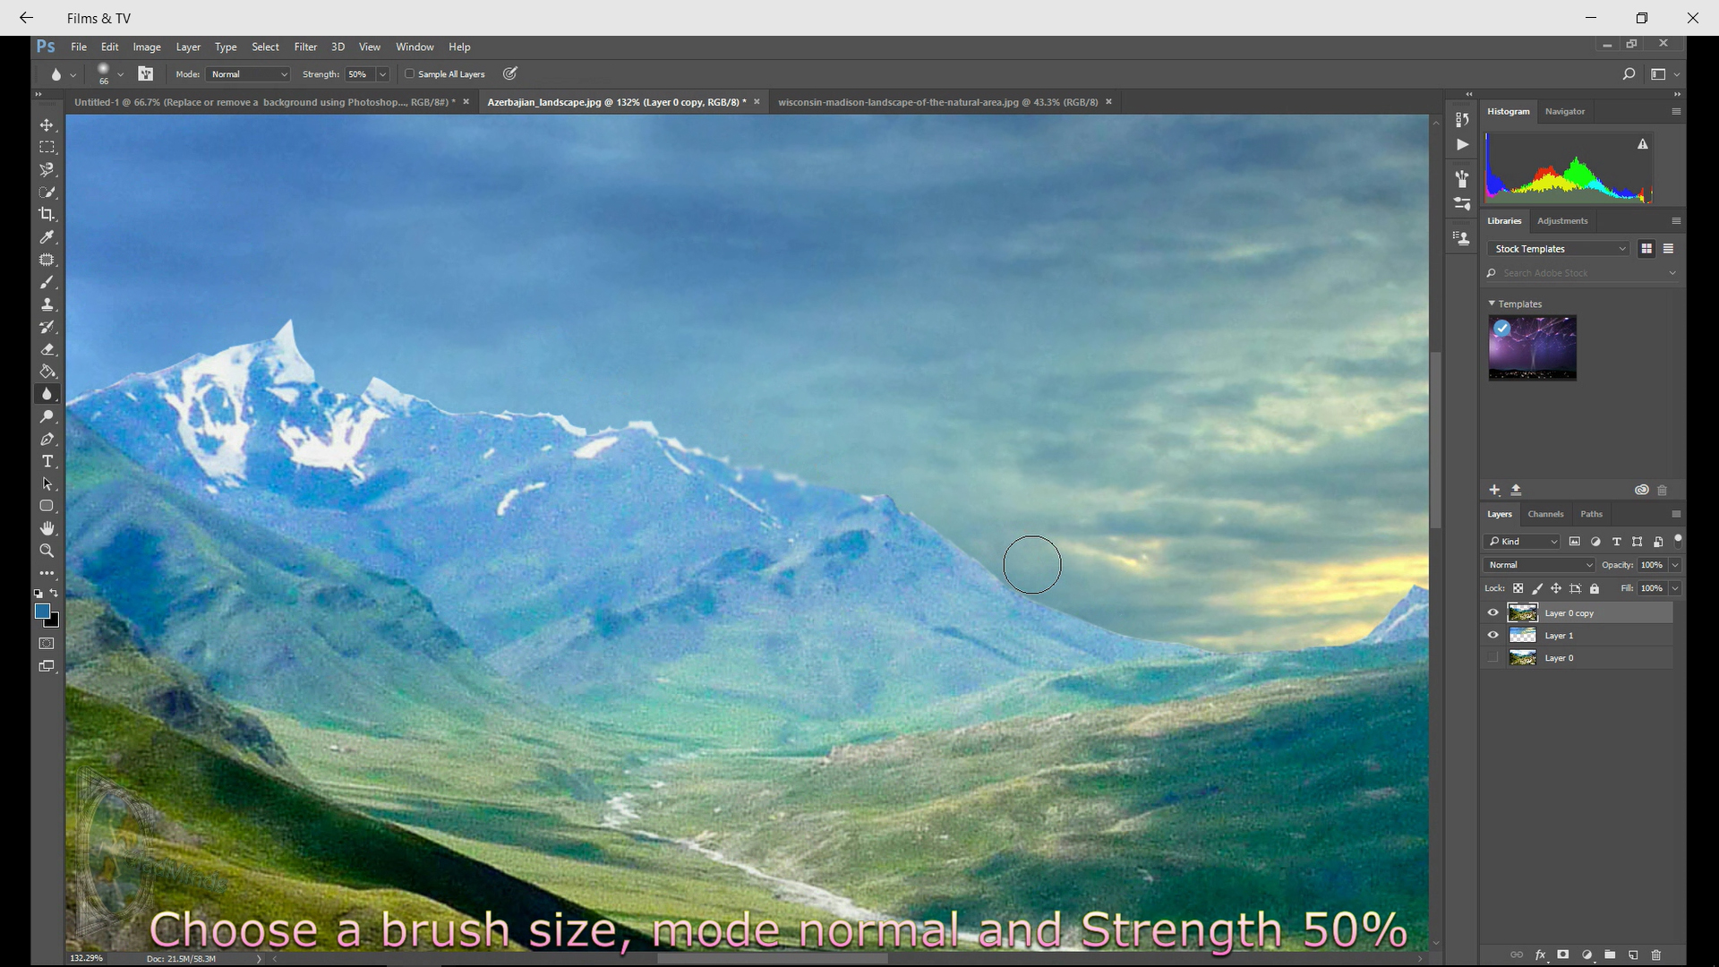Open the blur Mode dropdown
The image size is (1719, 967).
tap(249, 74)
